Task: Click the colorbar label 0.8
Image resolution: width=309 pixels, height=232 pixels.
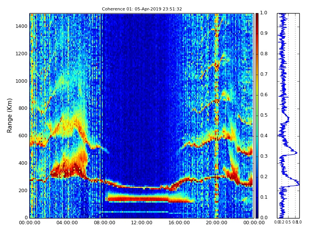Action: point(264,54)
